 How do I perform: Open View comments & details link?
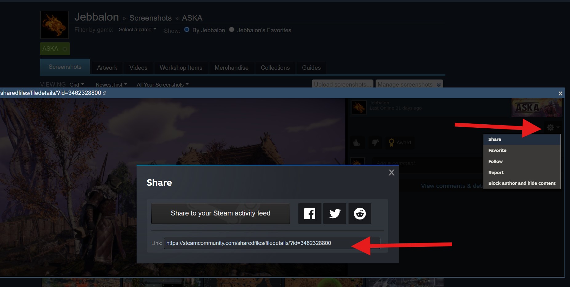452,186
